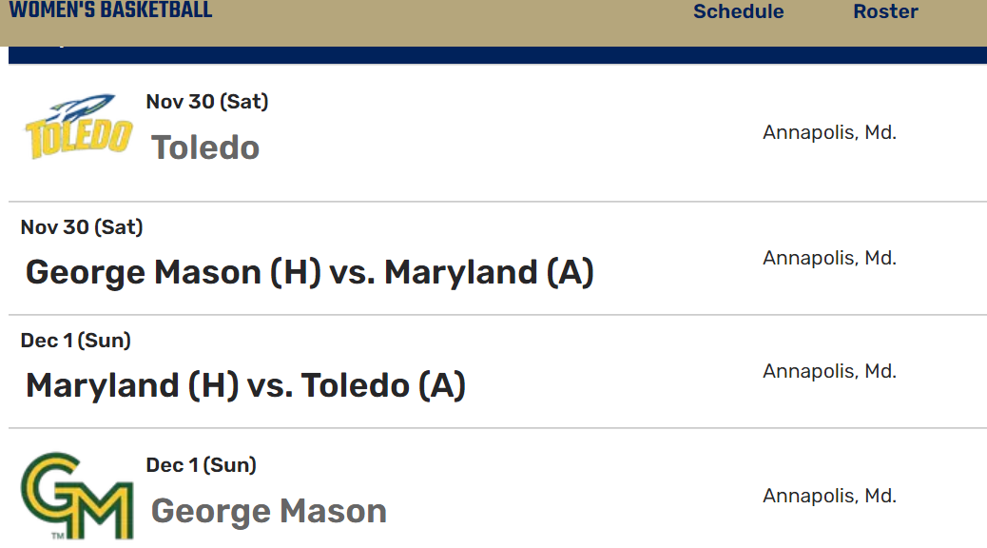Click Dec 1 date beside George Mason logo
The image size is (987, 548).
tap(202, 465)
